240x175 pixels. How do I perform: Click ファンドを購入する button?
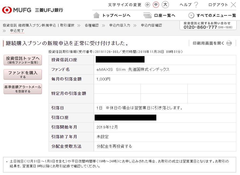coord(23,74)
